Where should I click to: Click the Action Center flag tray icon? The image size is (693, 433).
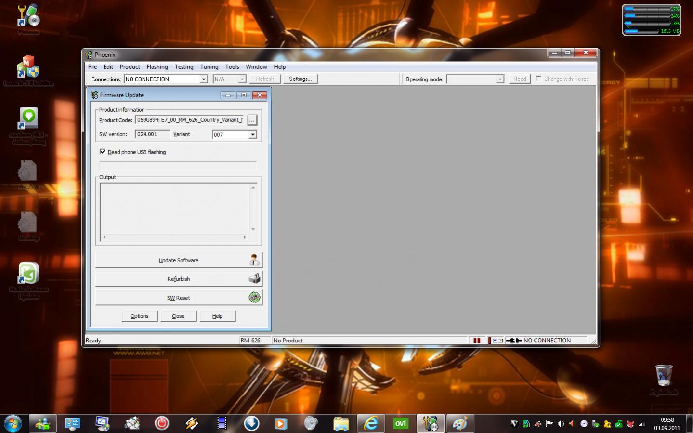549,424
